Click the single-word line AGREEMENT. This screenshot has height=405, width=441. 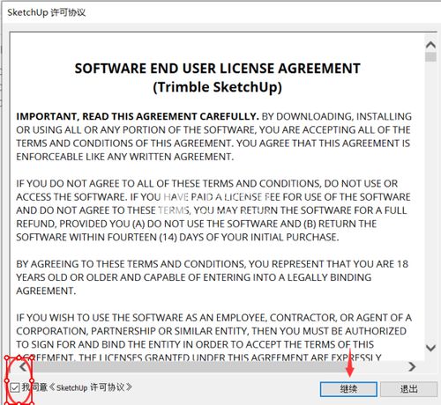click(46, 291)
